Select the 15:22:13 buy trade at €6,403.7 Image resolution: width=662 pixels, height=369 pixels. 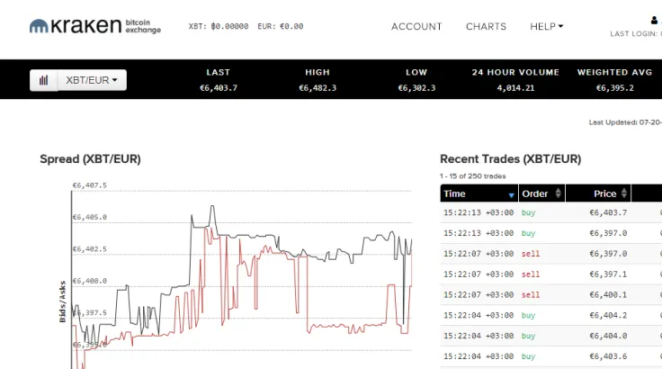551,212
